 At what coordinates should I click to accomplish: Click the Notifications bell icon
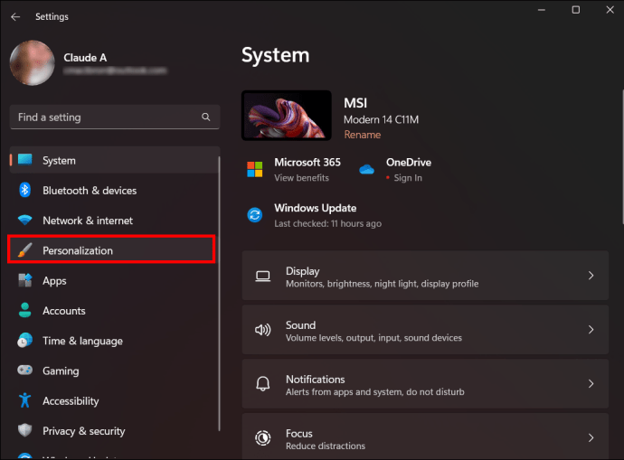tap(262, 384)
